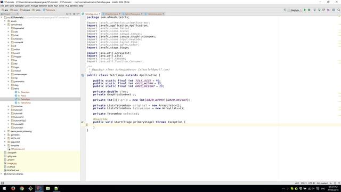Image resolution: width=341 pixels, height=192 pixels.
Task: Click the Scroll from Source icon in Project panel
Action: [67, 14]
